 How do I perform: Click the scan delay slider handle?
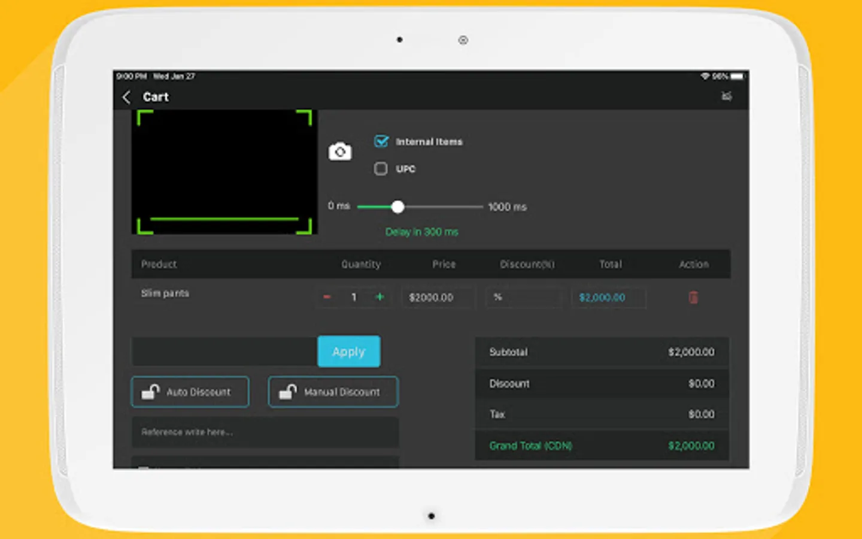click(x=397, y=207)
